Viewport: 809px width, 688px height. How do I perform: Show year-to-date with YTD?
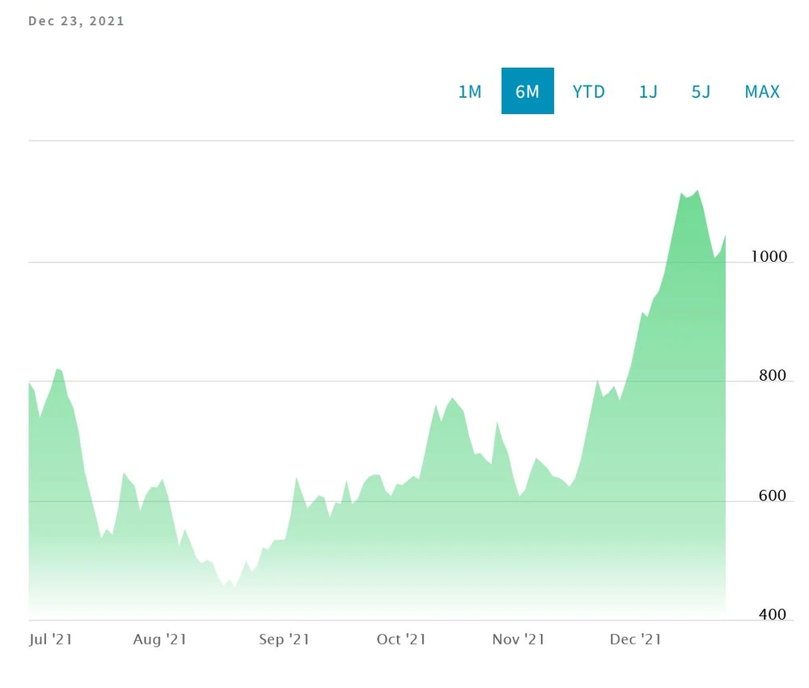[588, 91]
